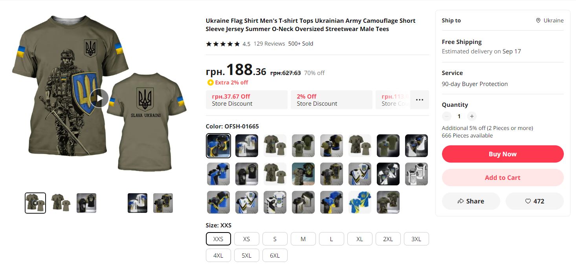Open the 129 Reviews link

pyautogui.click(x=269, y=44)
